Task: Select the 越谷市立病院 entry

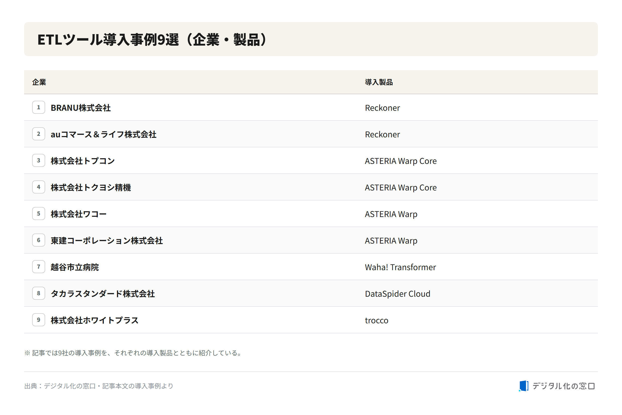Action: coord(75,267)
